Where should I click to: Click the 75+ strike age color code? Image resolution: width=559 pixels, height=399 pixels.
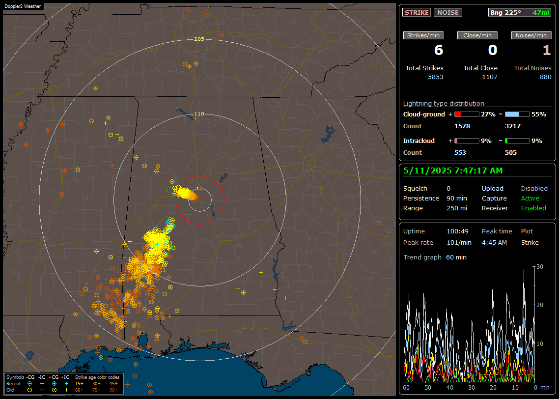click(x=96, y=390)
